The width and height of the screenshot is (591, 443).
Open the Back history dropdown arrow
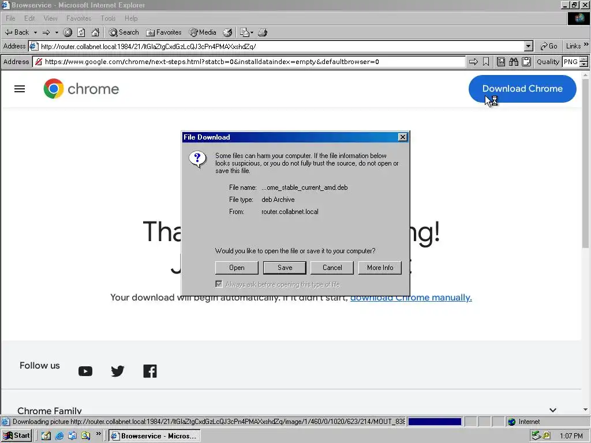35,32
